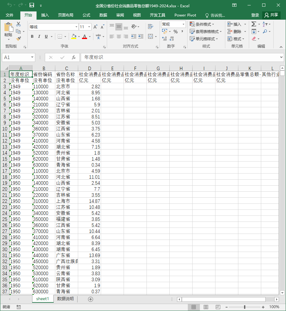Click the Add new sheet plus icon
This screenshot has height=311, width=286.
pos(90,299)
